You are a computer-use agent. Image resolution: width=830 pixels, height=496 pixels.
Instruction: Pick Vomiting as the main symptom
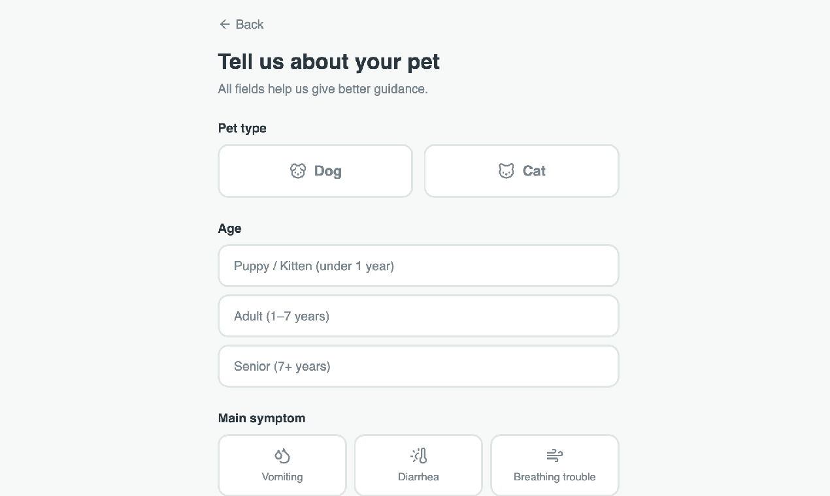tap(282, 465)
